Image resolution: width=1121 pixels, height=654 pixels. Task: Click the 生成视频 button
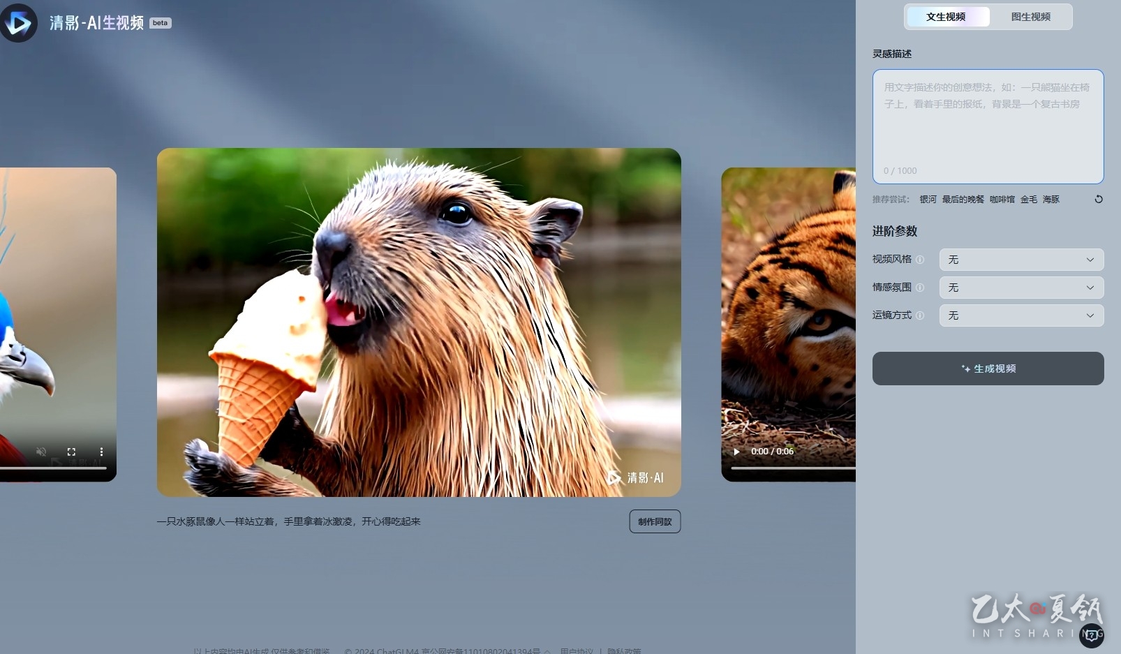coord(988,369)
